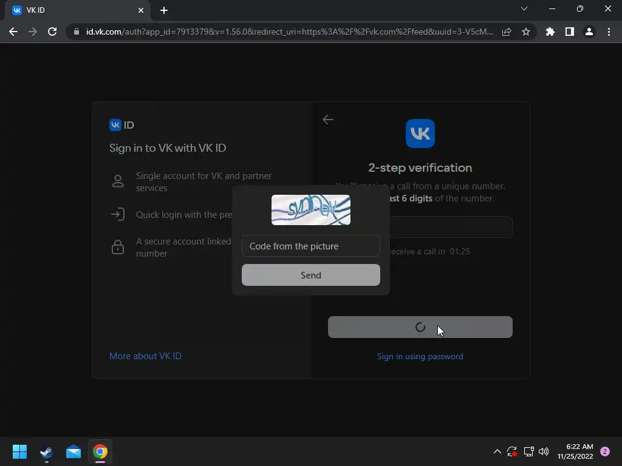Click the lock icon in the address bar

[x=76, y=32]
